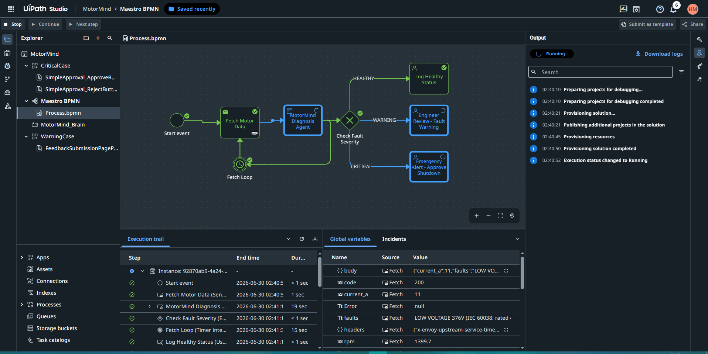Expand the MotorMind Diagnosis step row

[150, 306]
